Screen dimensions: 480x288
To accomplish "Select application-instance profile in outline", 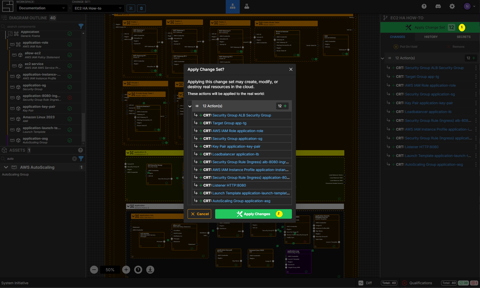I will pyautogui.click(x=44, y=76).
